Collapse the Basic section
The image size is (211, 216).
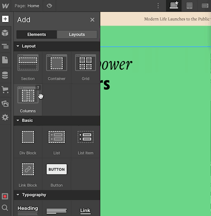pos(18,121)
